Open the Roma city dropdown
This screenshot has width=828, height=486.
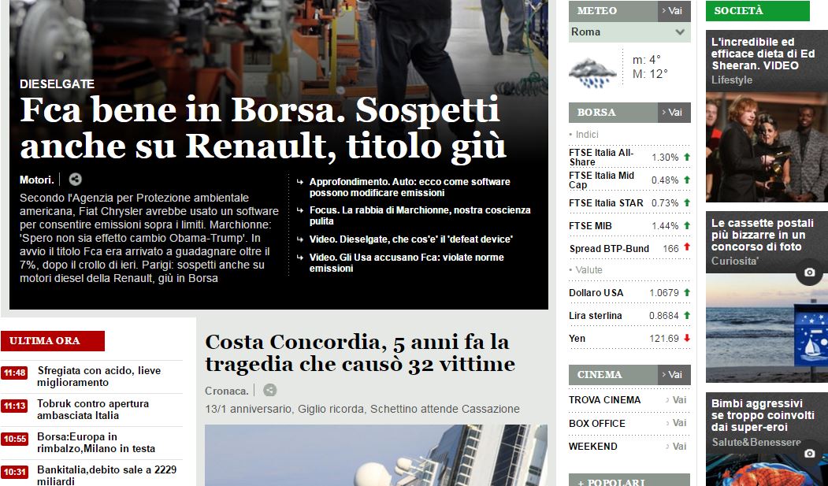click(629, 32)
